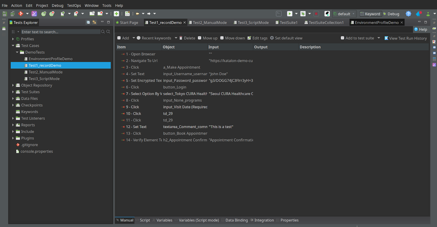Viewport: 437px width, 227px height.
Task: Open the default execution profile dropdown
Action: (x=344, y=14)
